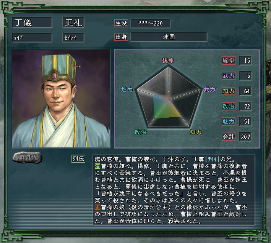Click the green 演 marker in biography

pos(97,166)
